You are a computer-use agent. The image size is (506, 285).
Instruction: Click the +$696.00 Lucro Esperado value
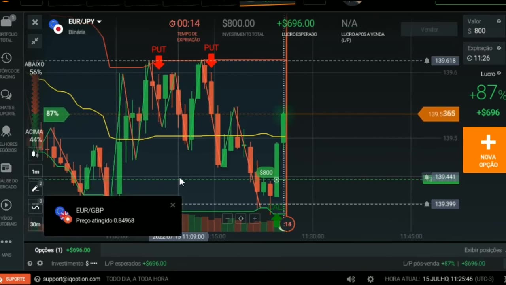pos(296,23)
